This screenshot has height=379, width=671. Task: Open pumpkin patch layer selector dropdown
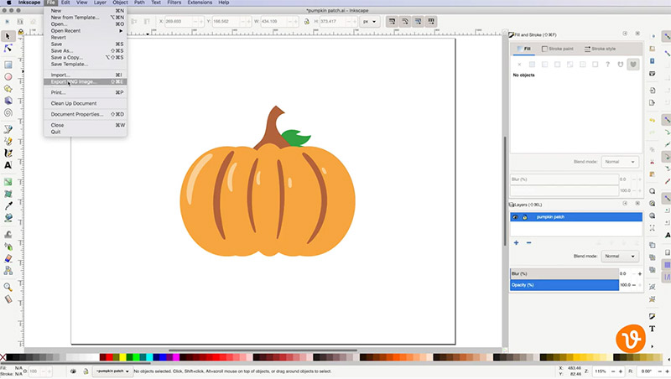(112, 371)
